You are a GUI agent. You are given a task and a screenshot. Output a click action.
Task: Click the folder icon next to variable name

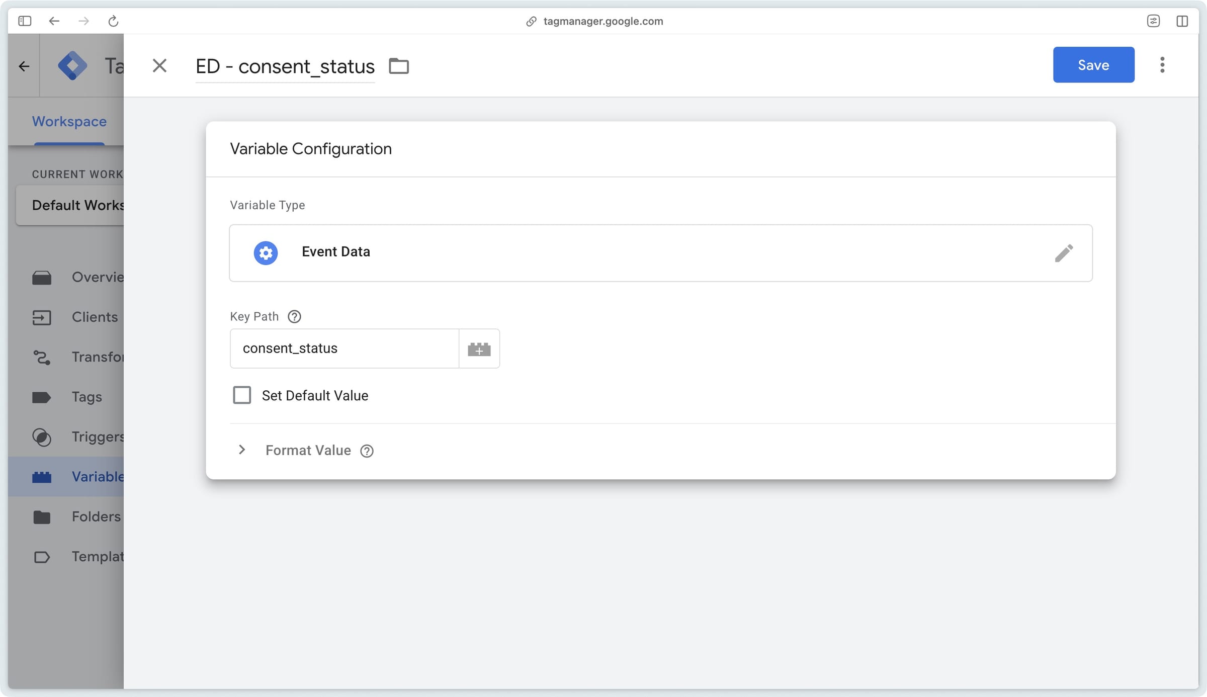click(399, 66)
